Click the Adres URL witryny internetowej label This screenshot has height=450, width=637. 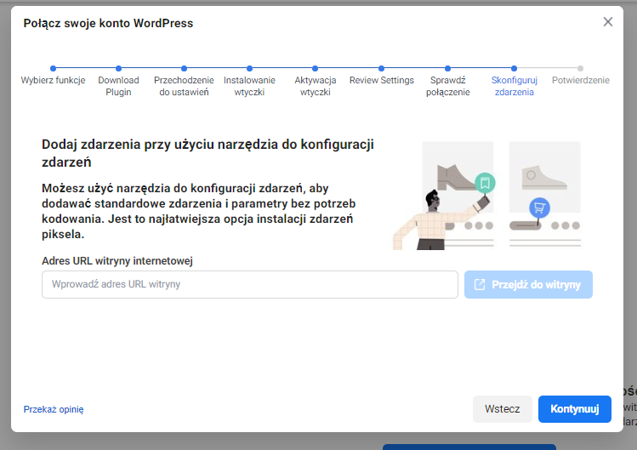click(117, 261)
